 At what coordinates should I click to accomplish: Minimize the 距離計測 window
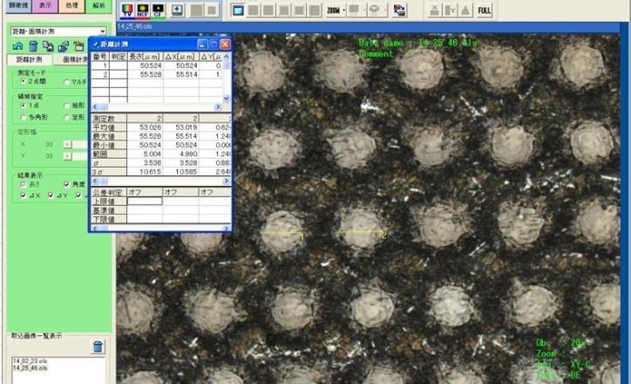point(202,44)
